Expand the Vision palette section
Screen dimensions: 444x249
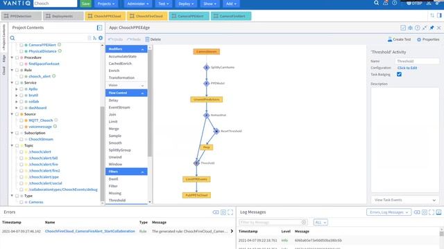(x=142, y=85)
